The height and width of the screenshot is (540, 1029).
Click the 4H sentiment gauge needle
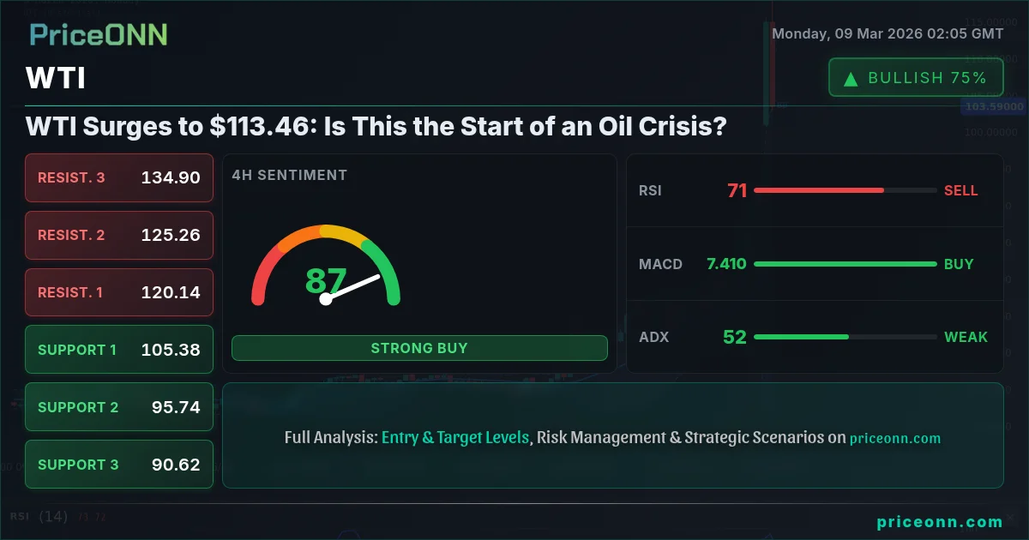(352, 288)
